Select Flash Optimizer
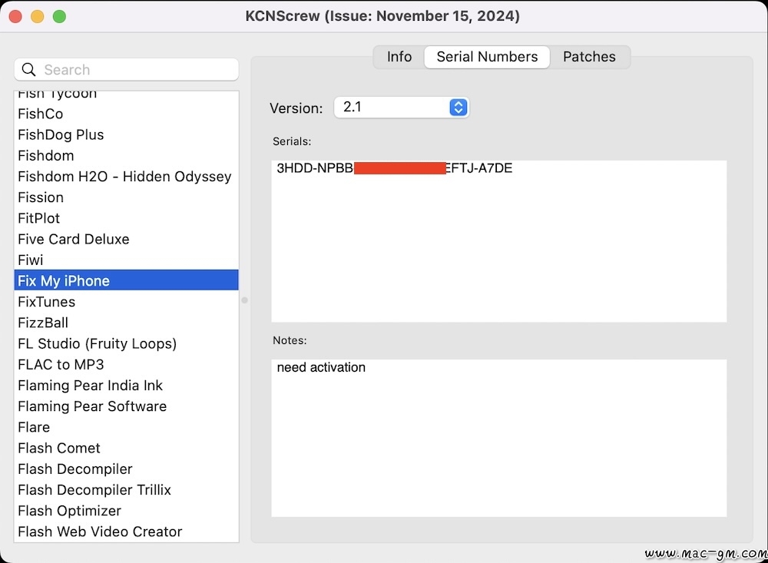 (127, 511)
